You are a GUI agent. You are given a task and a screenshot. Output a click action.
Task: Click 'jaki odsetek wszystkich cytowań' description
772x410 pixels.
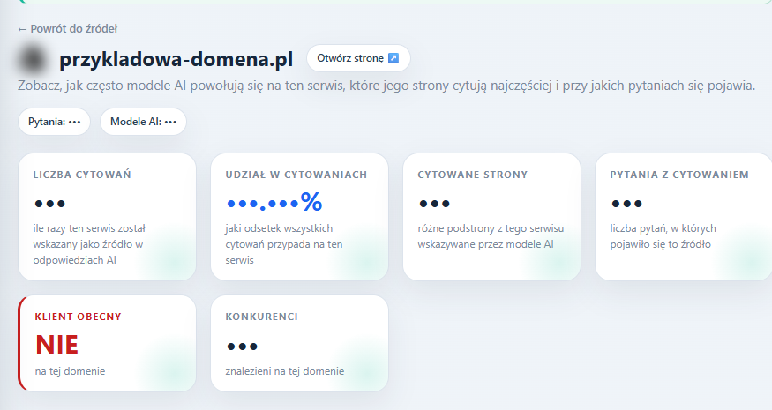tap(284, 244)
